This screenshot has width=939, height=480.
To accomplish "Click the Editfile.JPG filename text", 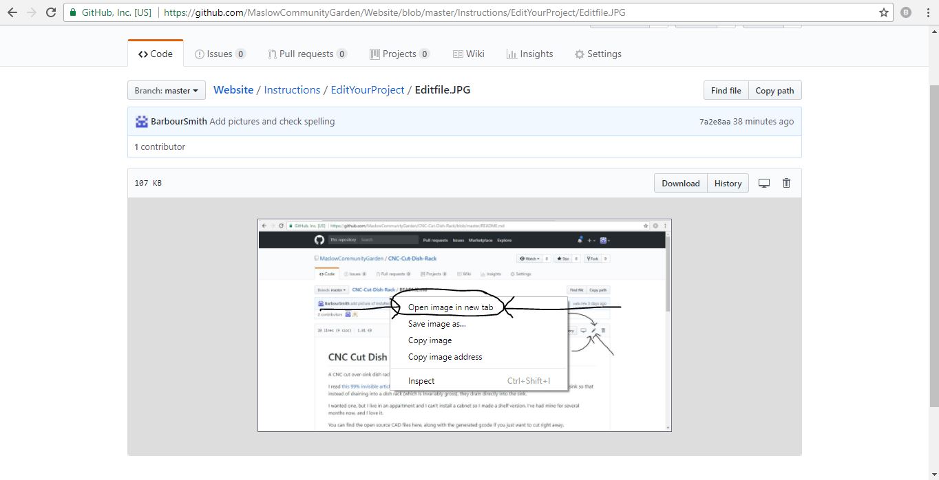I will pos(443,90).
